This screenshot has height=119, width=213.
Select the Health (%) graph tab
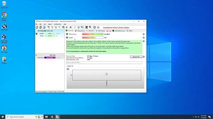pyautogui.click(x=70, y=66)
